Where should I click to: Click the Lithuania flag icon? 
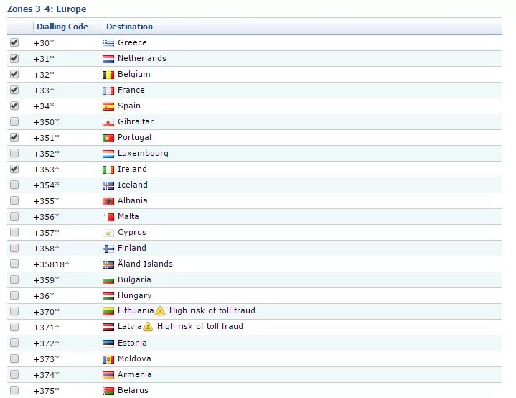(108, 311)
